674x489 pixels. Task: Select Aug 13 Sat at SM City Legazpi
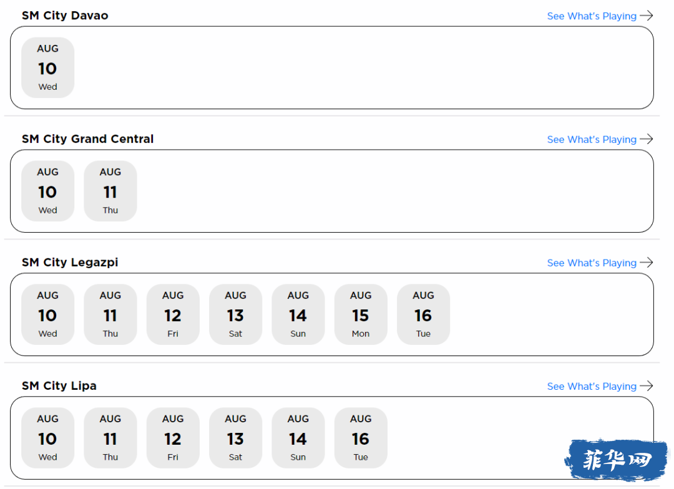tap(235, 314)
